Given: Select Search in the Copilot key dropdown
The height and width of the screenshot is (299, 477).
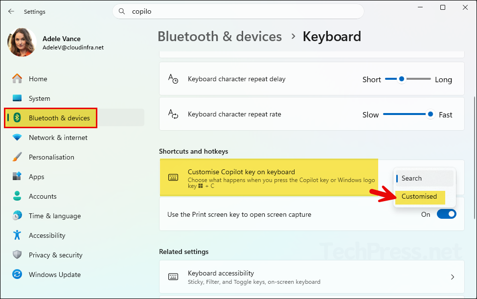Looking at the screenshot, I should click(423, 178).
